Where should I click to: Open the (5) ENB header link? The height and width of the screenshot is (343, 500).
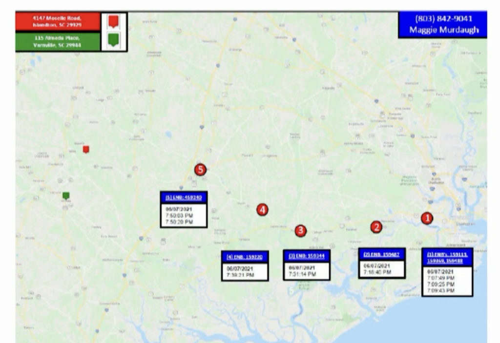184,197
